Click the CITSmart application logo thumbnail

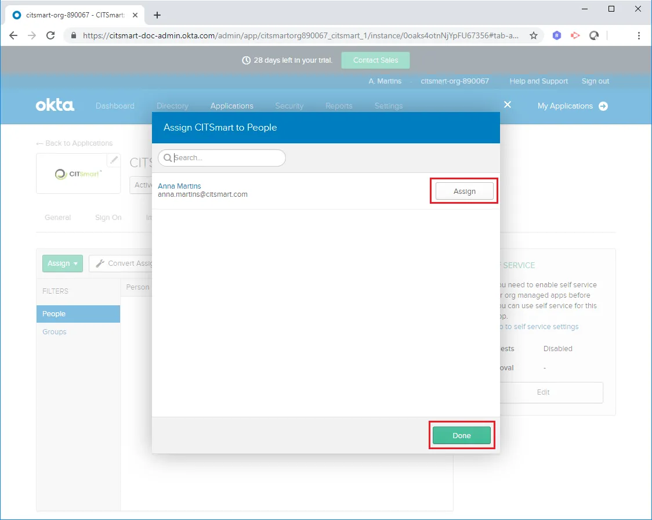(x=78, y=174)
